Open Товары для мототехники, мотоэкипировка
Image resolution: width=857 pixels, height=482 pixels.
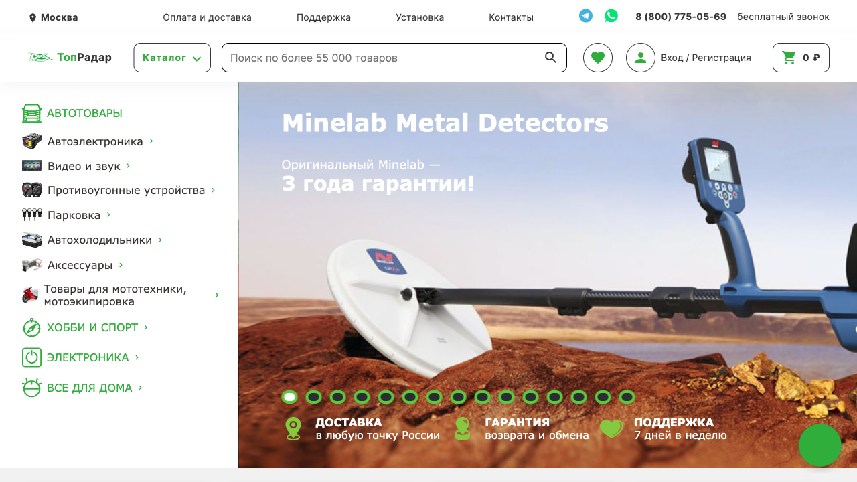[x=115, y=295]
